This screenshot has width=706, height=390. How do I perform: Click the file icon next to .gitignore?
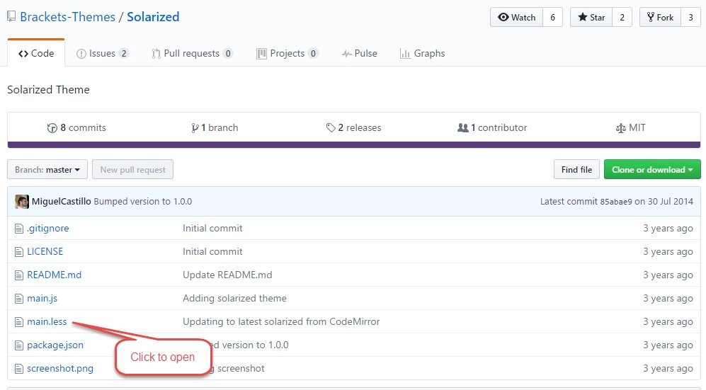[x=19, y=229]
